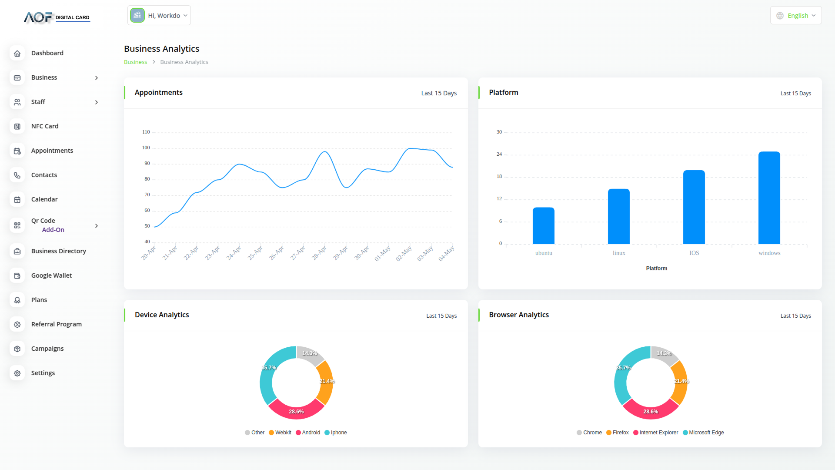Open the Business Directory menu item
835x470 pixels.
(58, 251)
